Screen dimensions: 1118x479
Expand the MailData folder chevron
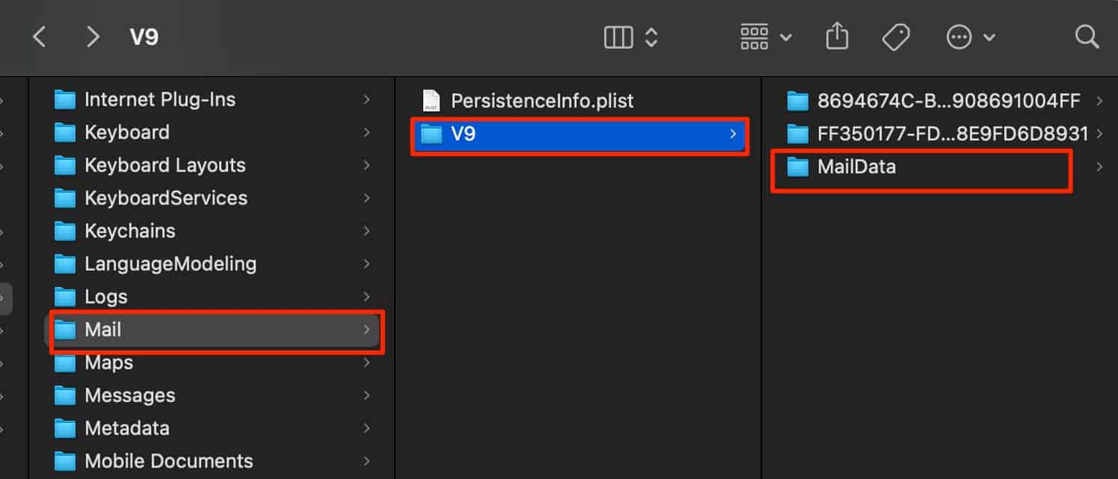[1099, 167]
